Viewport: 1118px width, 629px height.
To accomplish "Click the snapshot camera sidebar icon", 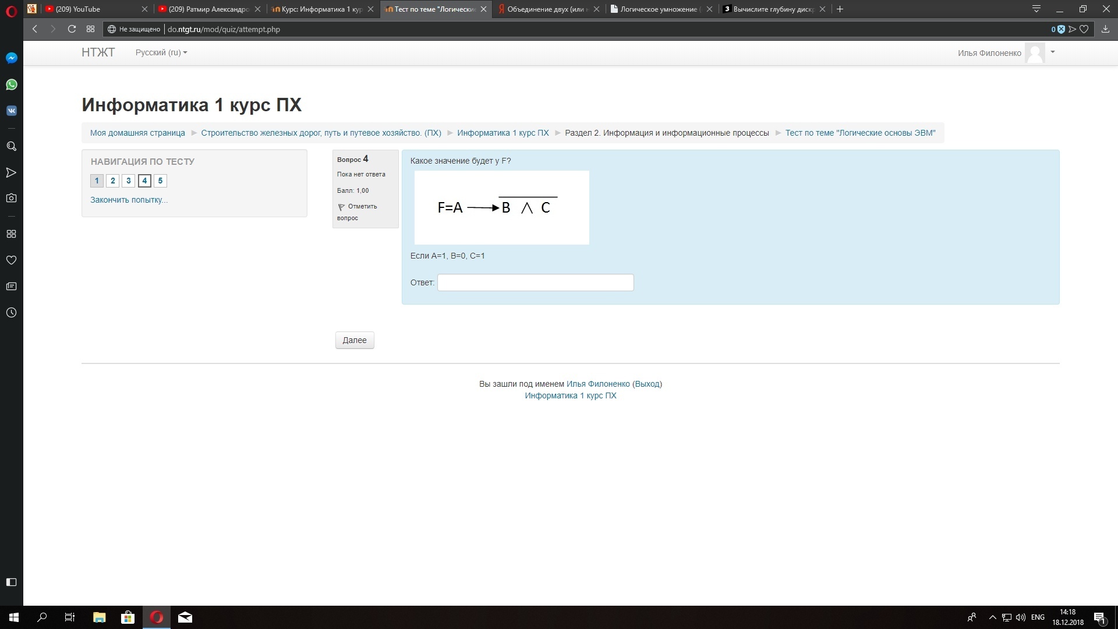I will tap(11, 198).
